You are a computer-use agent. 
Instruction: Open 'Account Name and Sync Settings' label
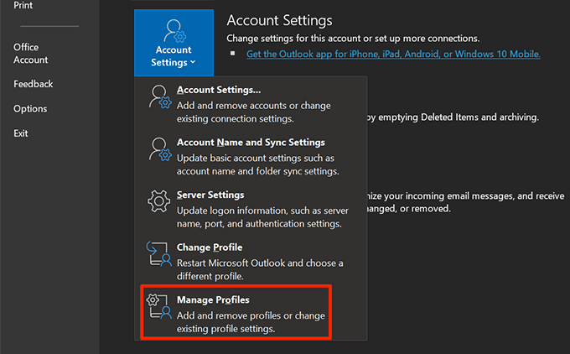251,143
